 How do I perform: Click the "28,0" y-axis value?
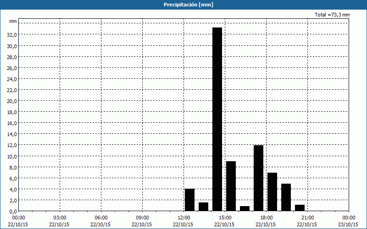coord(12,57)
